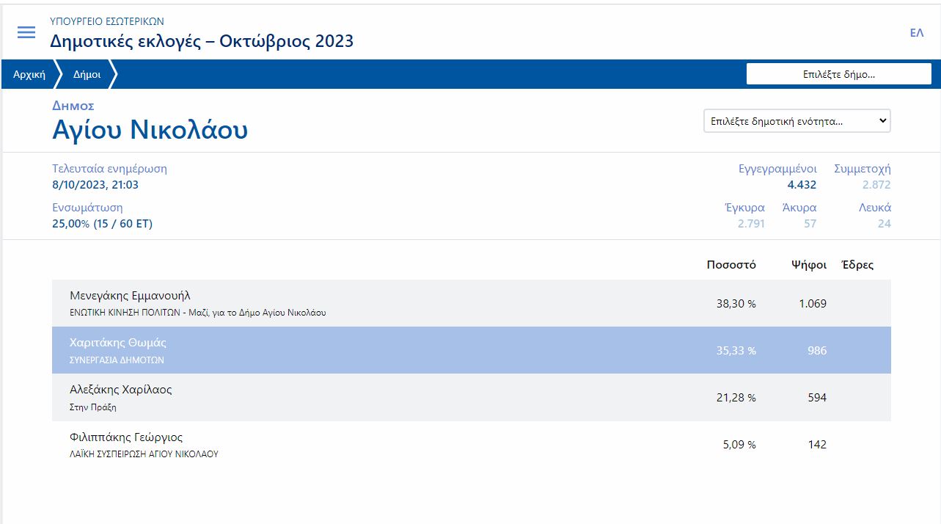Click the Έδρες column header
Screen dimensions: 941x524
click(x=857, y=265)
